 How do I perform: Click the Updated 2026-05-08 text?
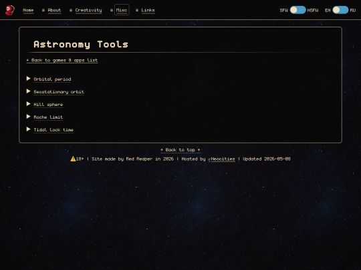point(267,159)
